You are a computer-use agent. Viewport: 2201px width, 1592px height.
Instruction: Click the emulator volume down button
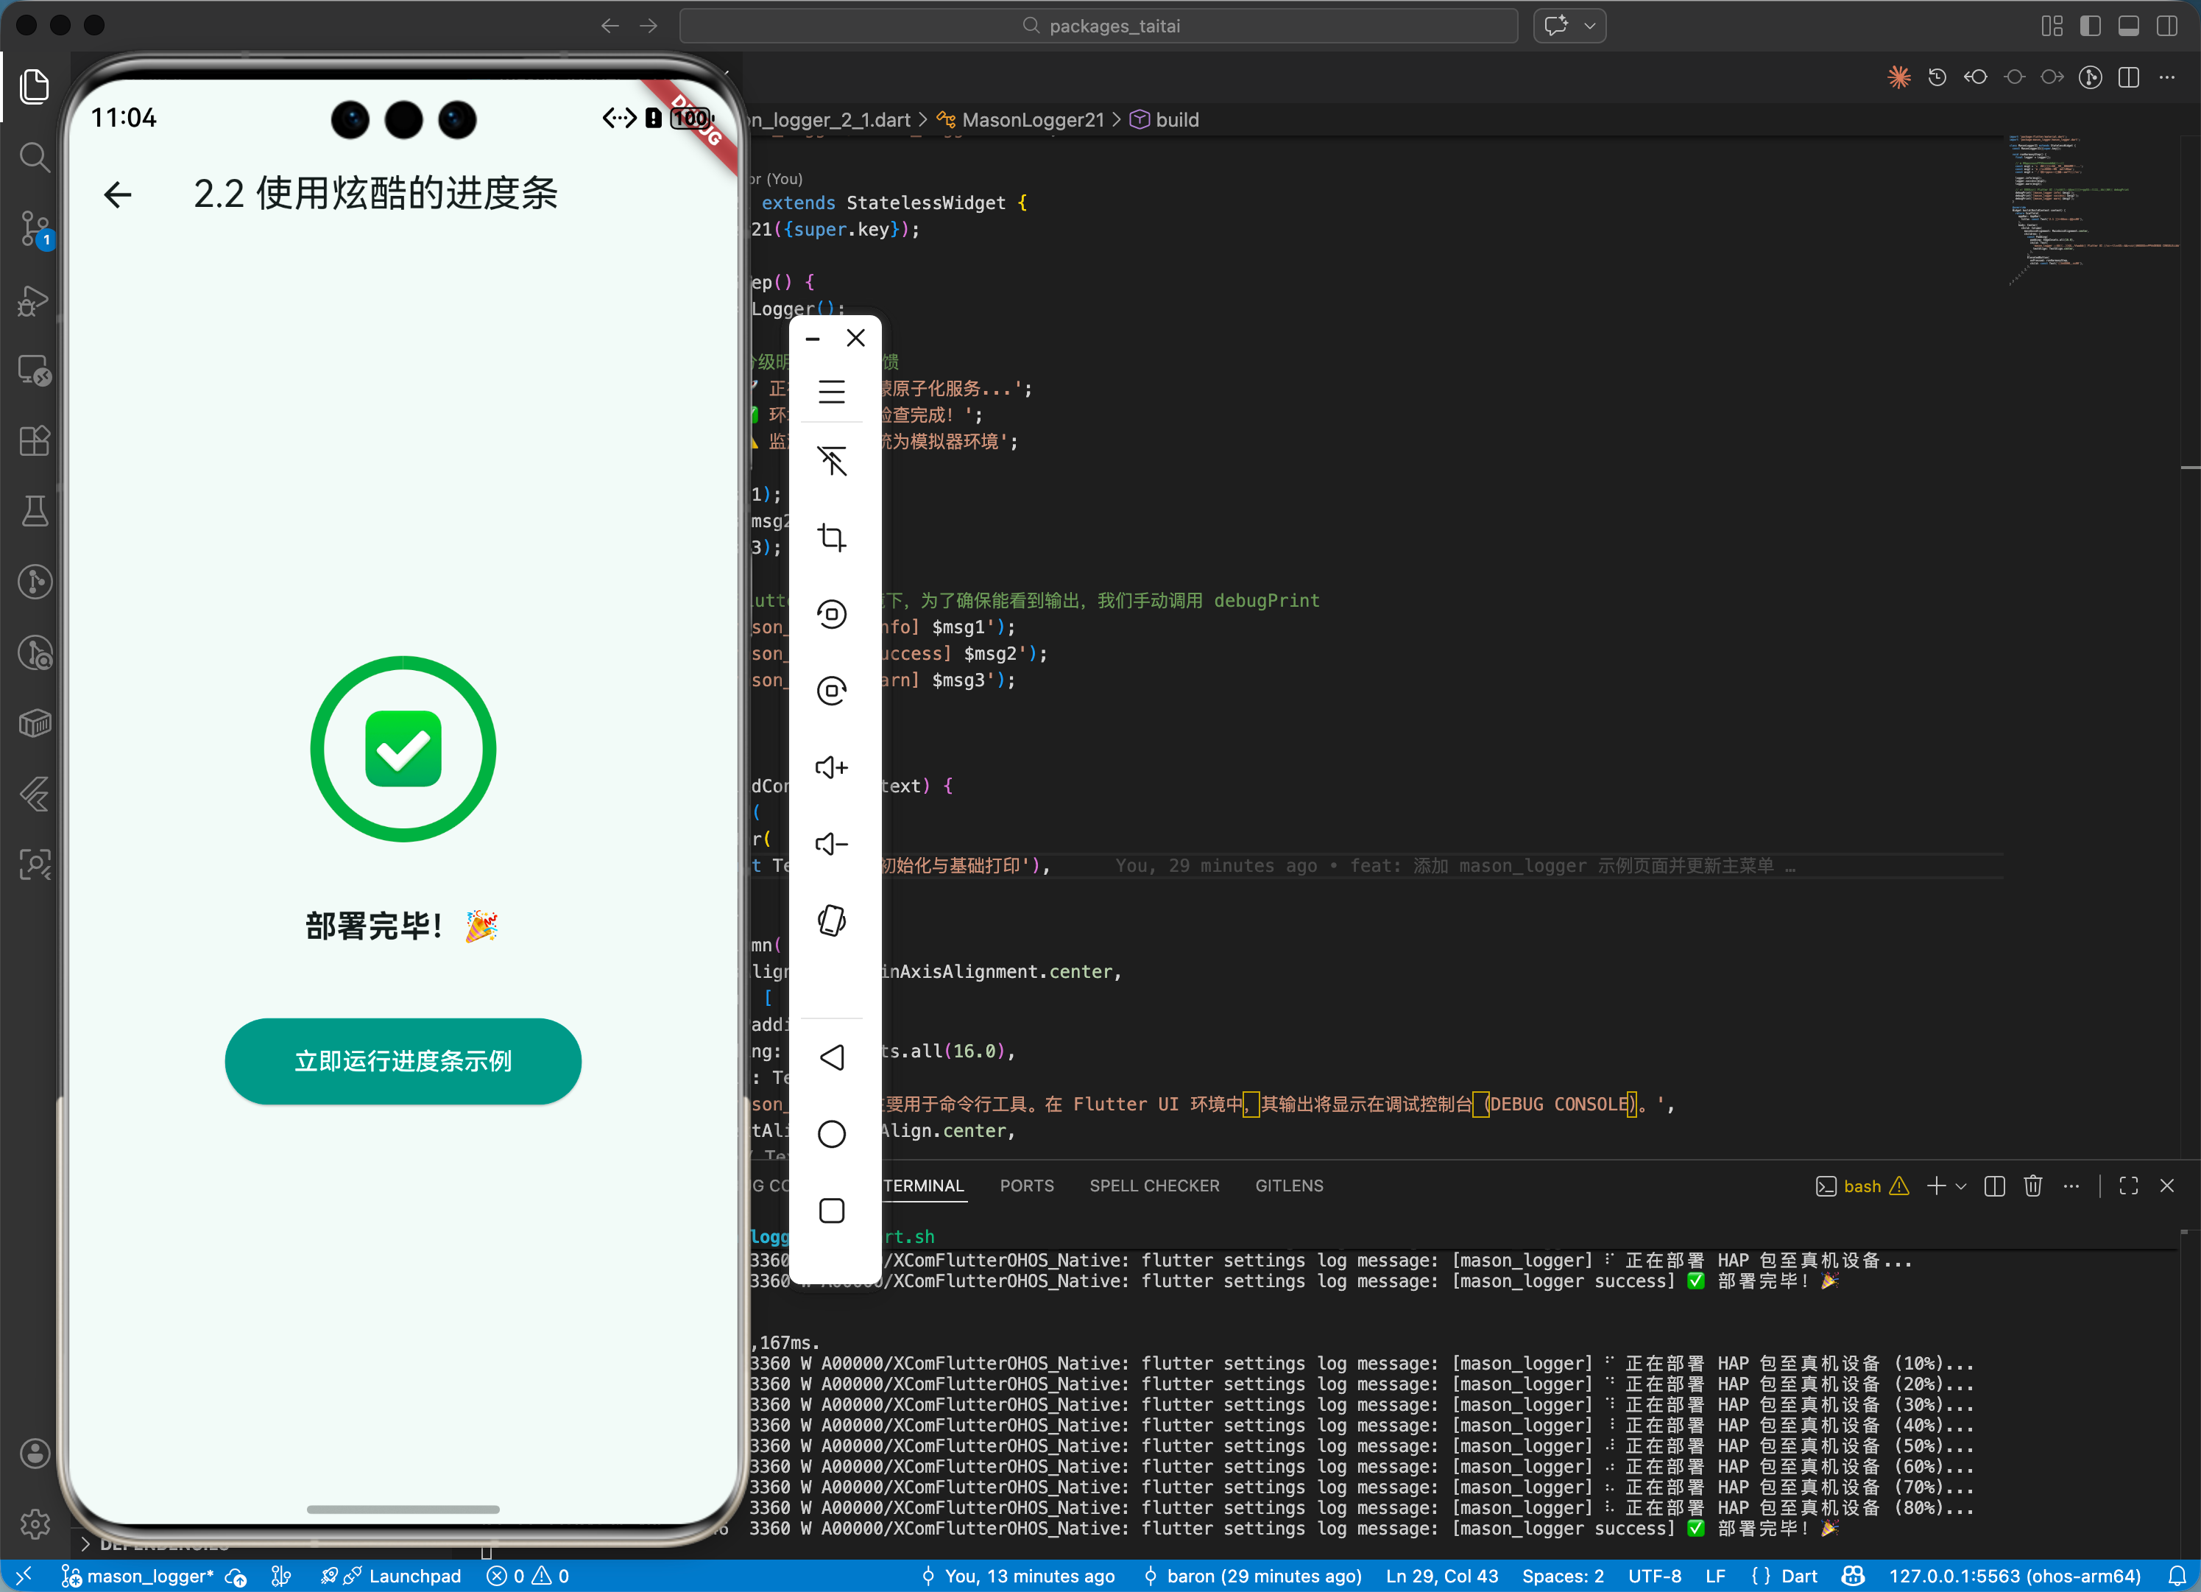(832, 844)
